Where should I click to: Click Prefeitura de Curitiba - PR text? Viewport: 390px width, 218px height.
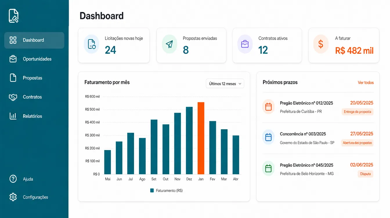click(301, 112)
